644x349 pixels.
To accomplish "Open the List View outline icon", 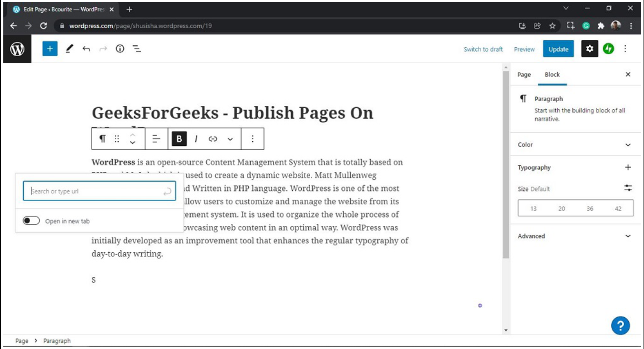I will [x=137, y=49].
